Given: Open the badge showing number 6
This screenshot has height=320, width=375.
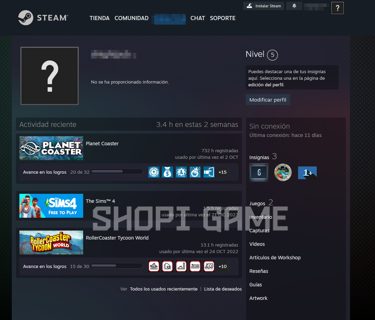Looking at the screenshot, I should [x=259, y=172].
